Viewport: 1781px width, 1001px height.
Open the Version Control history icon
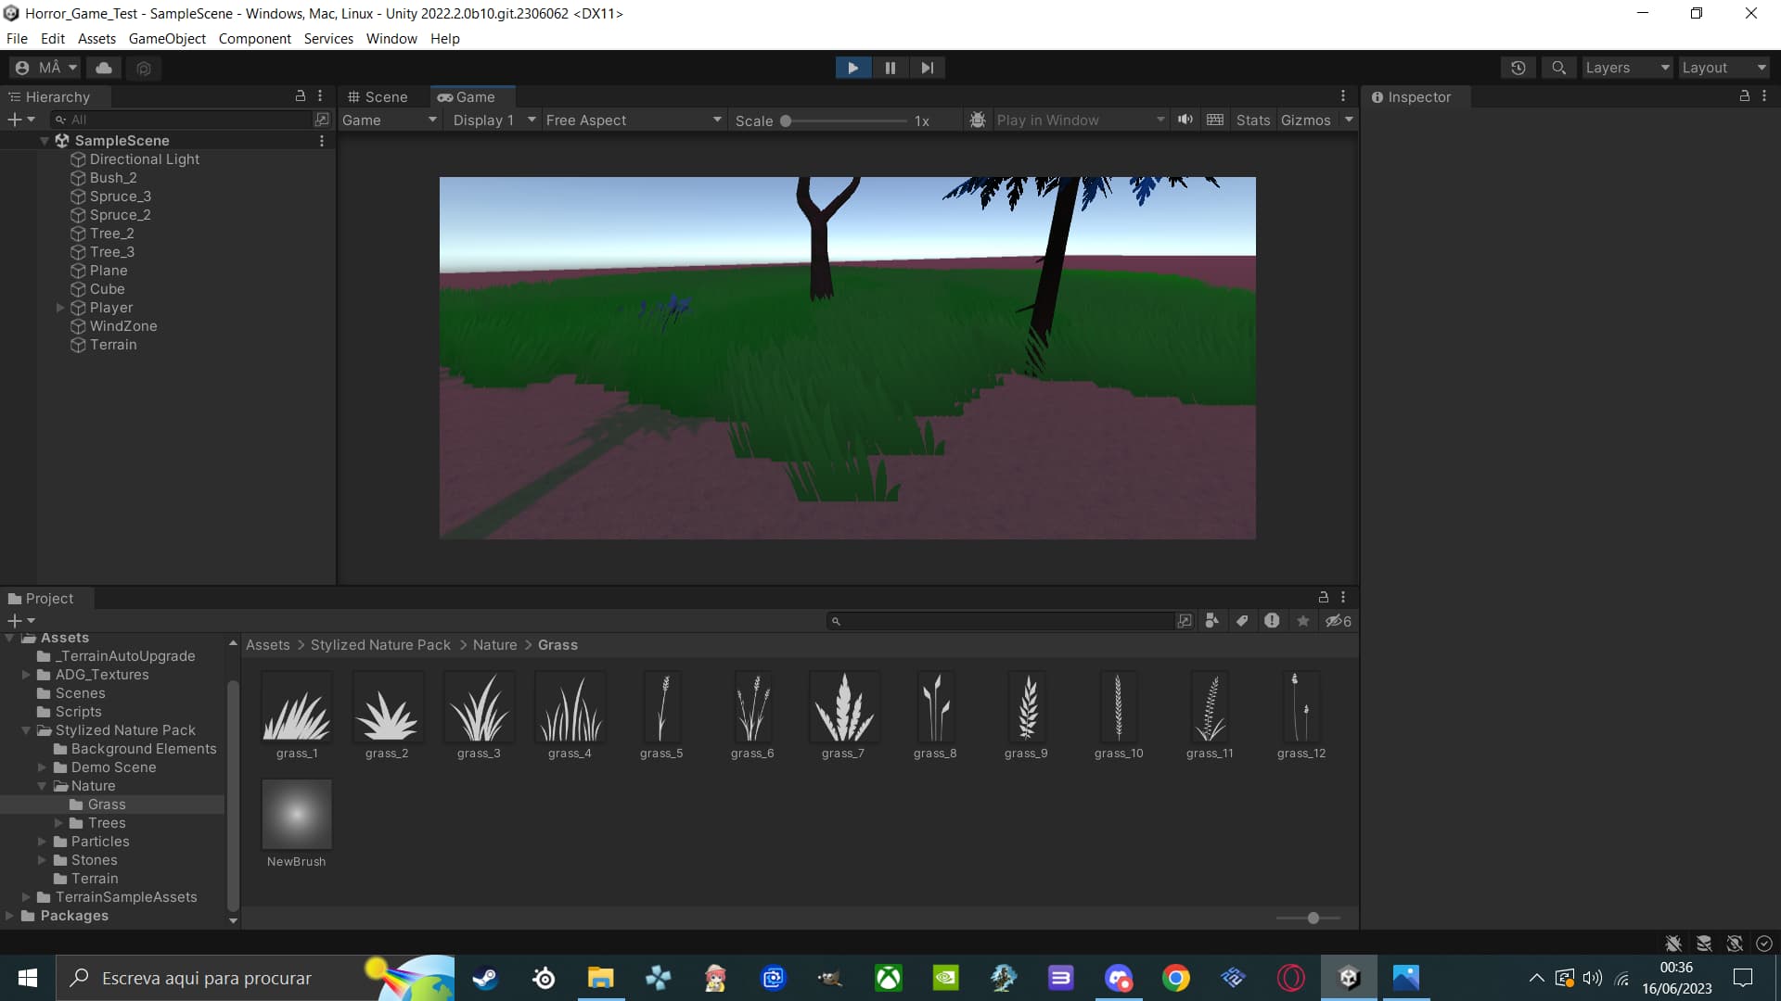pos(1518,67)
